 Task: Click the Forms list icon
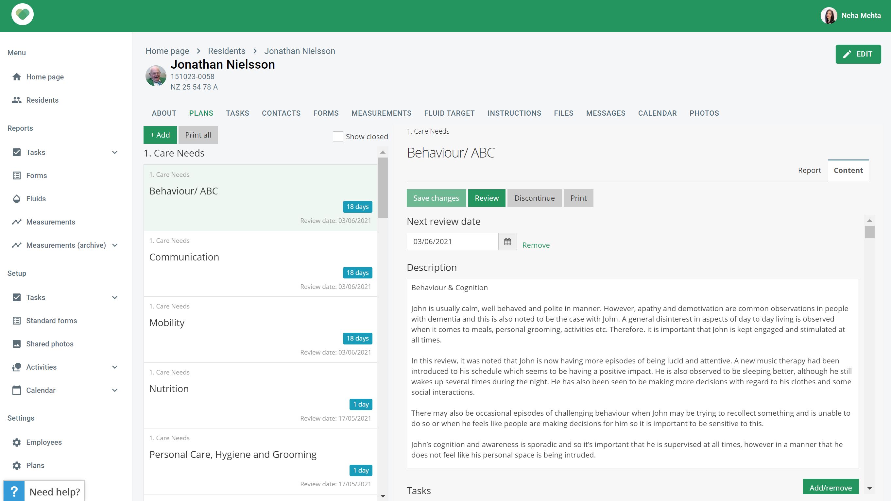pyautogui.click(x=17, y=175)
